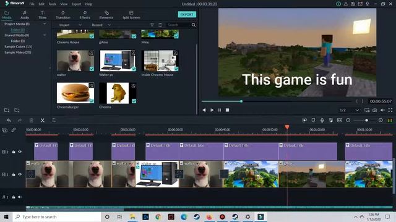Screen dimensions: 396x222
Task: Click the preview progress slider handle
Action: click(x=241, y=101)
